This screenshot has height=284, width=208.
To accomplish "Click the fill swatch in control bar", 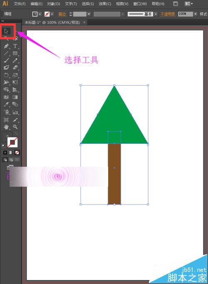I will click(35, 14).
